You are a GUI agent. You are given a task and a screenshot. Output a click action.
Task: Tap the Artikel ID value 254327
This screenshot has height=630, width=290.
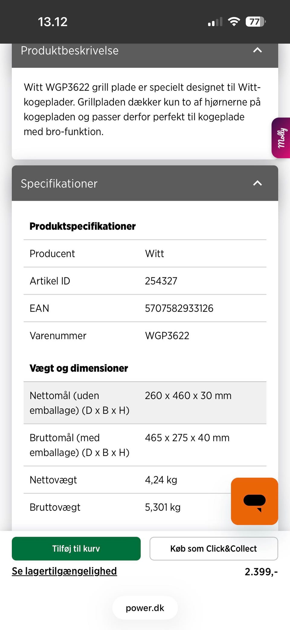(161, 281)
